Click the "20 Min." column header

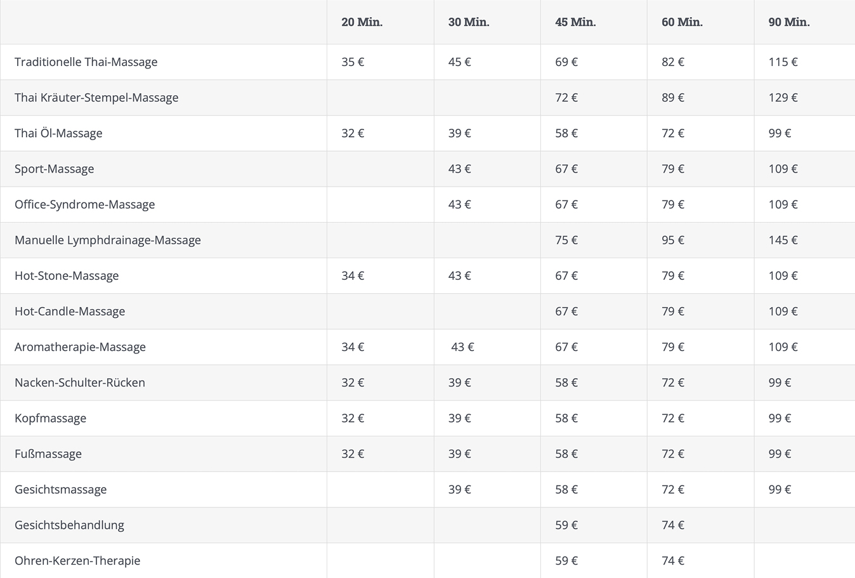[362, 22]
